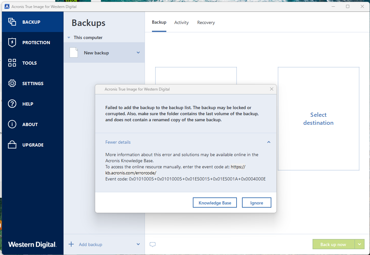Click the dialog title Acronis True Image text
Viewport: 370px width, 255px height.
tap(137, 89)
